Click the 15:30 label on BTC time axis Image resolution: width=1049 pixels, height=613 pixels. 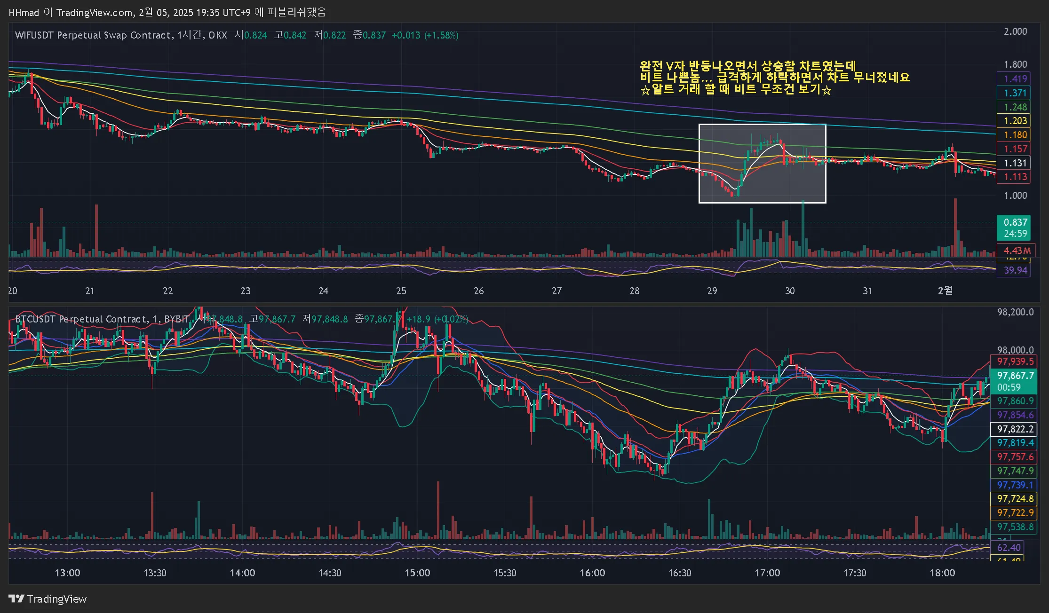click(505, 573)
